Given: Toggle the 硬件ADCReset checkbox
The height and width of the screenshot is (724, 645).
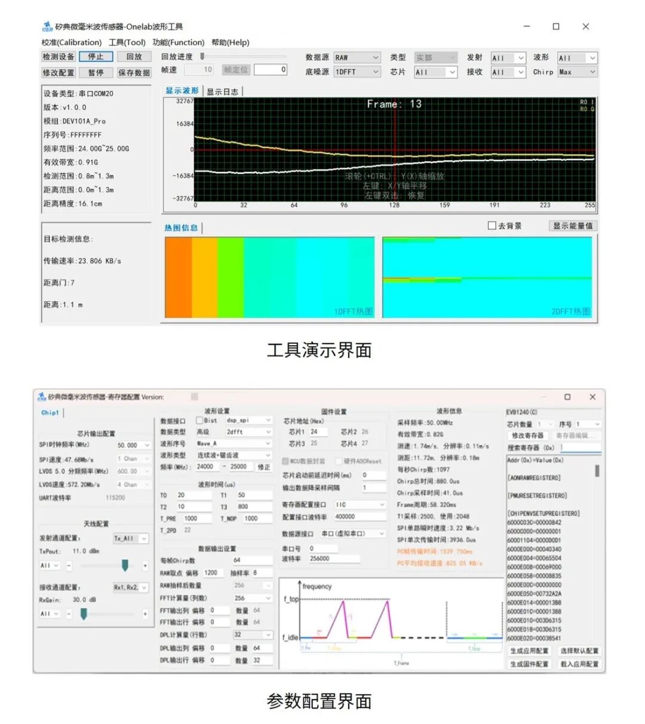Looking at the screenshot, I should [339, 461].
